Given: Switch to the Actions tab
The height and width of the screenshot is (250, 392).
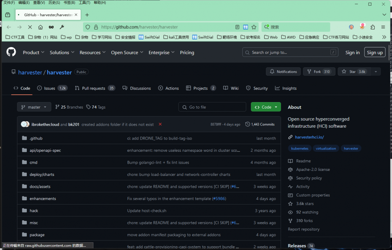Looking at the screenshot, I should [x=168, y=88].
